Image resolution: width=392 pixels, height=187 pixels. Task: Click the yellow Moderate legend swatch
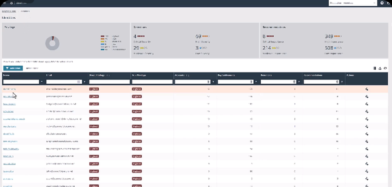click(x=102, y=41)
